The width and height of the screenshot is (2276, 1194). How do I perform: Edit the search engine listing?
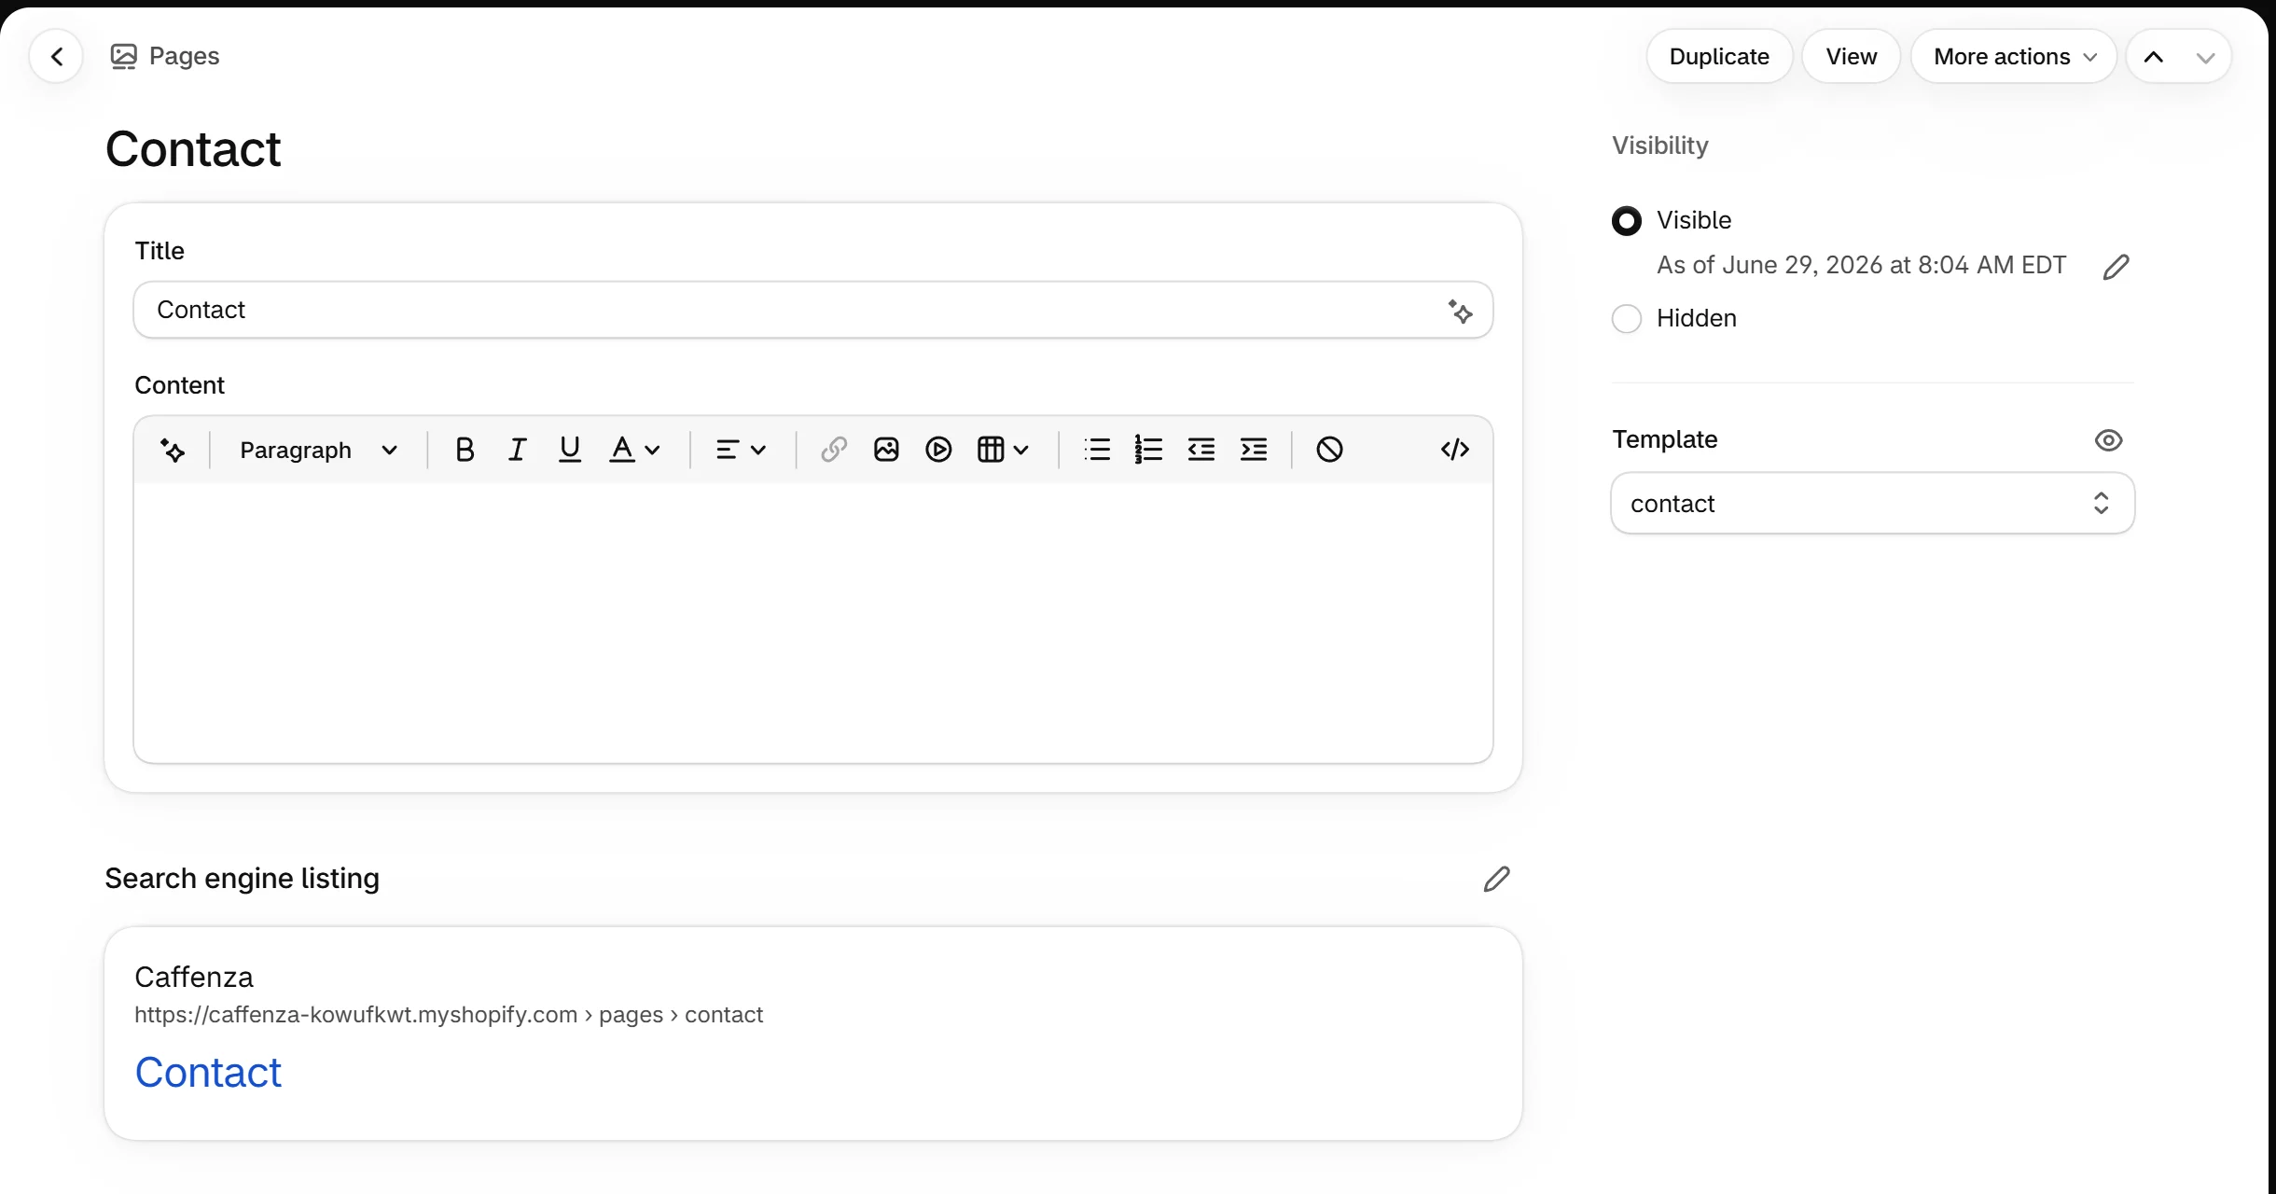[x=1496, y=879]
